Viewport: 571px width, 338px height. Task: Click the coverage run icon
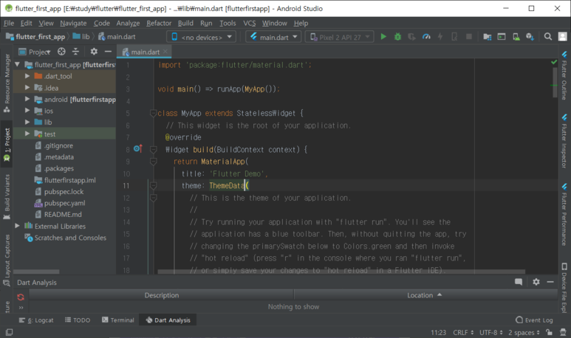[x=411, y=37]
